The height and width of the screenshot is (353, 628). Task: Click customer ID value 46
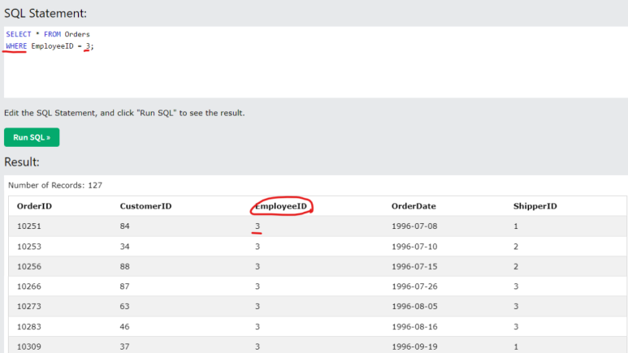click(x=124, y=326)
